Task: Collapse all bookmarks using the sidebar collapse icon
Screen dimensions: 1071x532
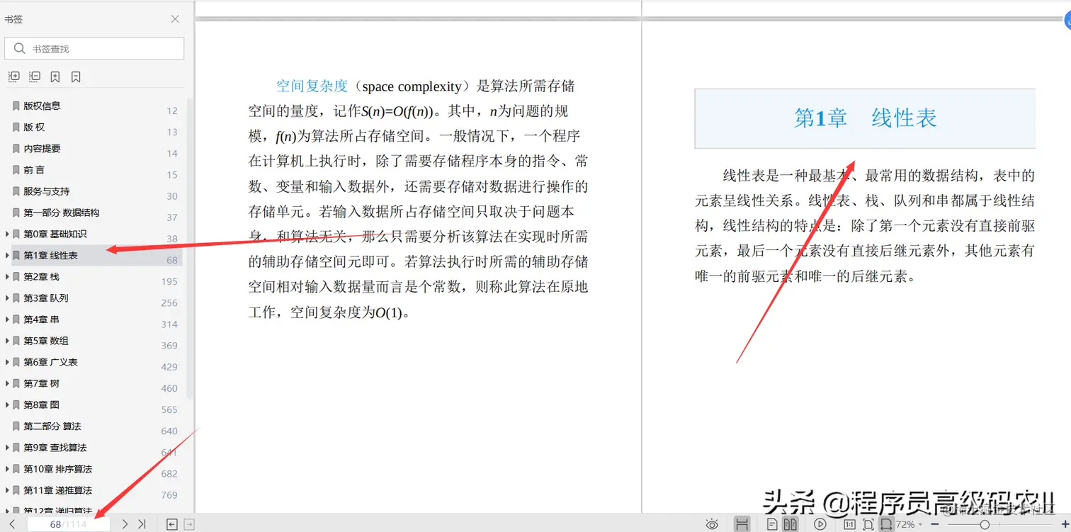Action: coord(34,76)
